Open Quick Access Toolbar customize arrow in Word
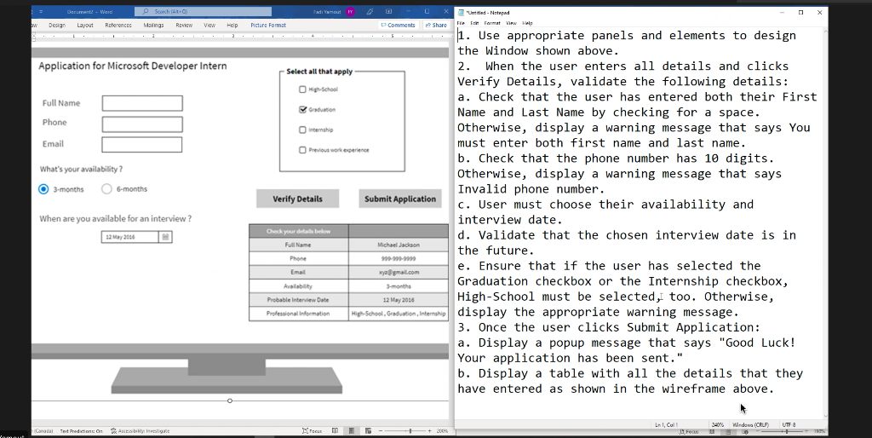872x438 pixels. (41, 11)
